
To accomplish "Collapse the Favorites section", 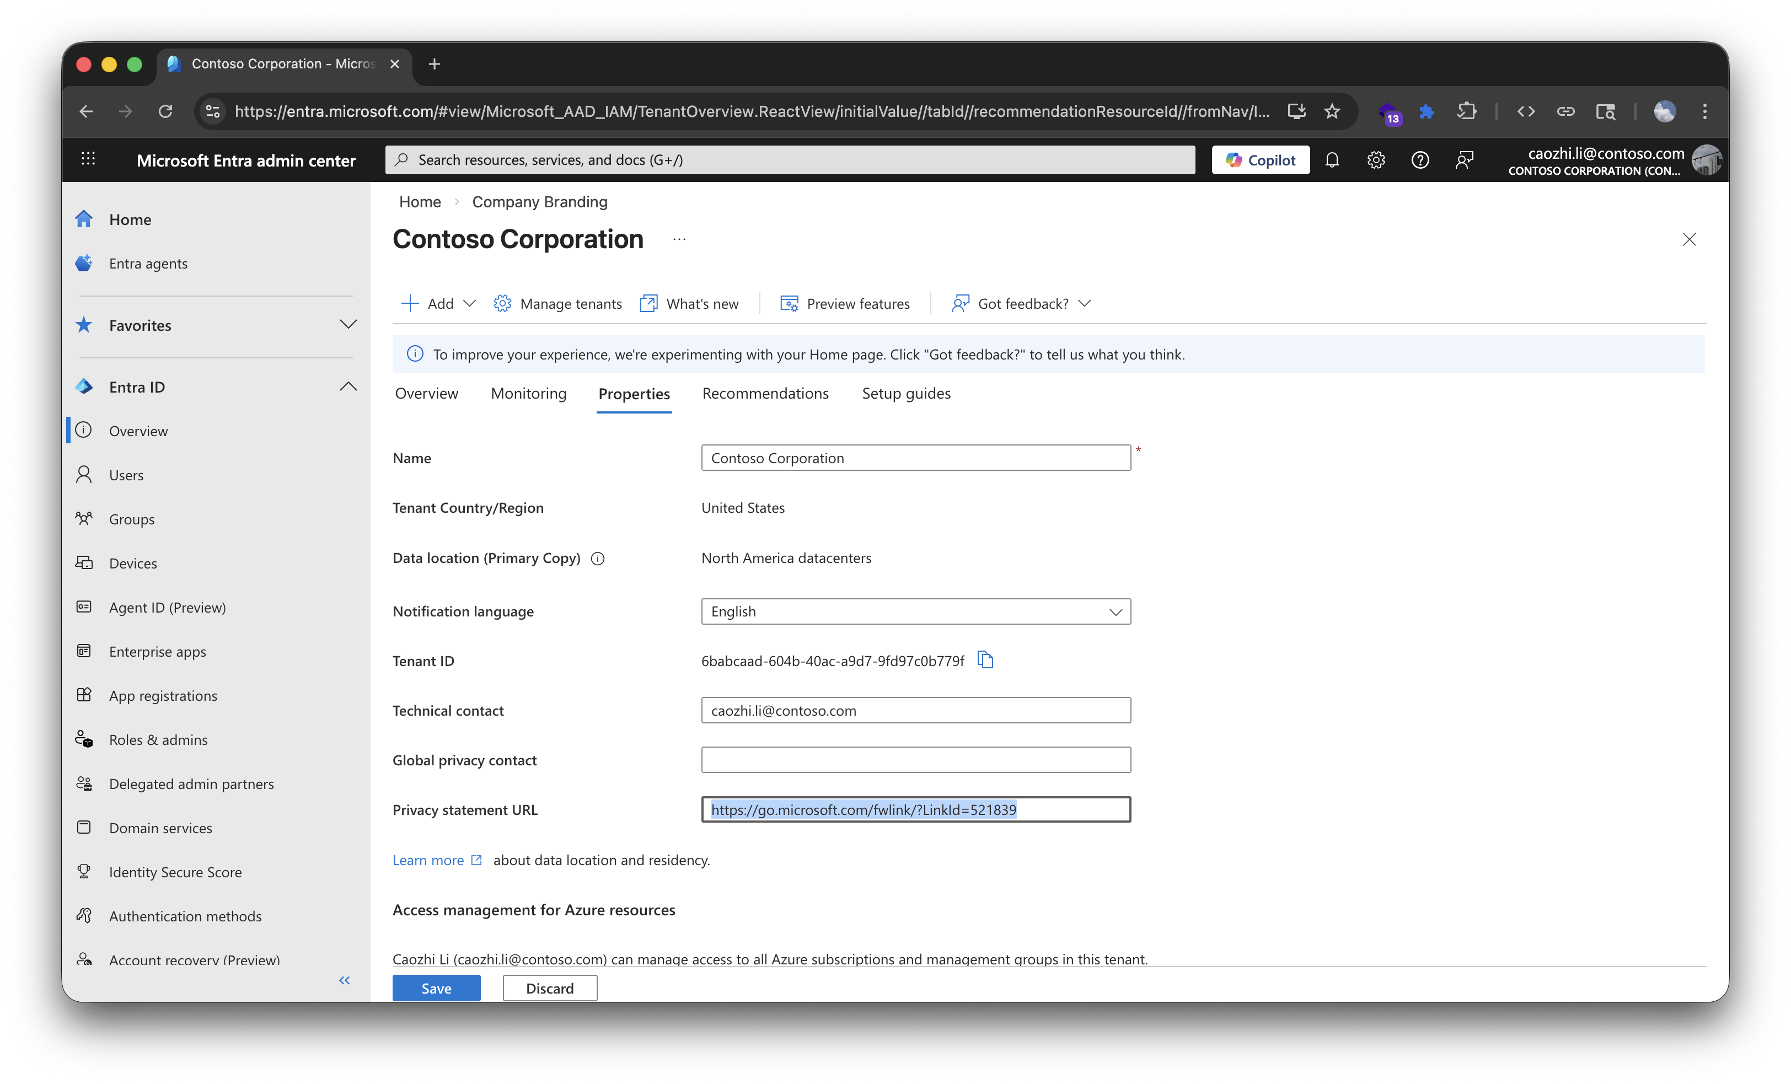I will click(x=348, y=325).
